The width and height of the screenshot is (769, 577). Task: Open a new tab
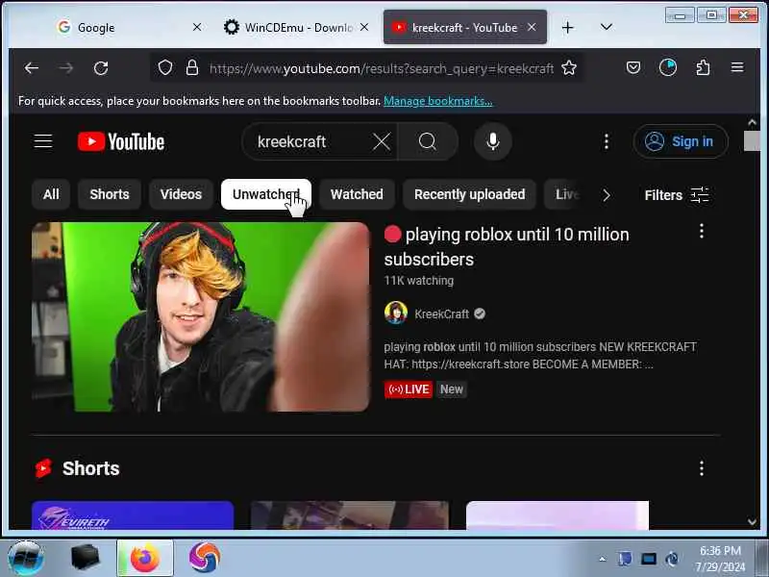(x=567, y=28)
